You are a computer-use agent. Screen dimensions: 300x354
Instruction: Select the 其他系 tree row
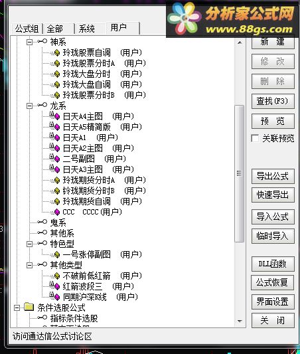point(62,233)
